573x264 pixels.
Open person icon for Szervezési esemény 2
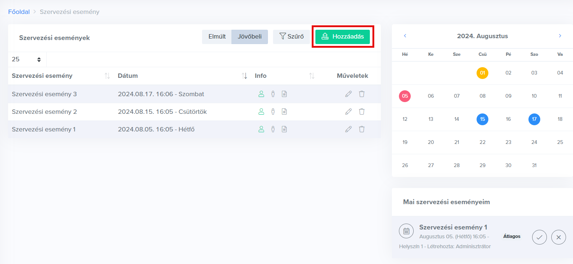tap(261, 112)
